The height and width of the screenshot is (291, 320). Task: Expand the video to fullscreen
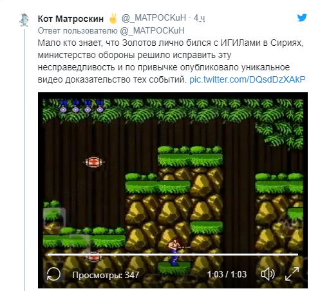(292, 274)
